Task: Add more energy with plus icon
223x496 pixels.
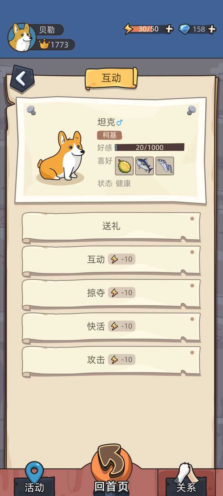Action: pos(169,29)
